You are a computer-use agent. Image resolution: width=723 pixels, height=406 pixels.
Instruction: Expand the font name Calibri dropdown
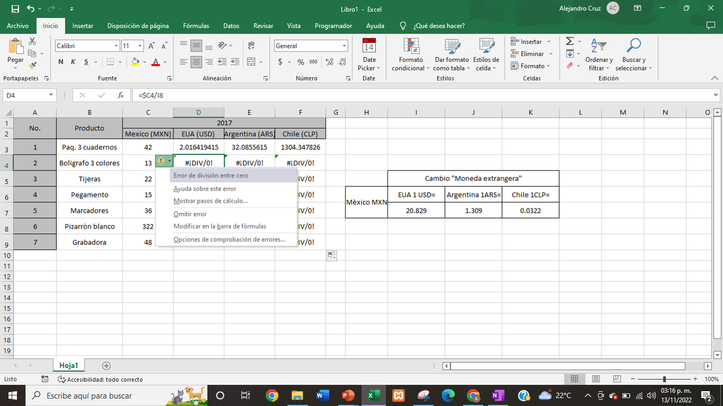116,46
